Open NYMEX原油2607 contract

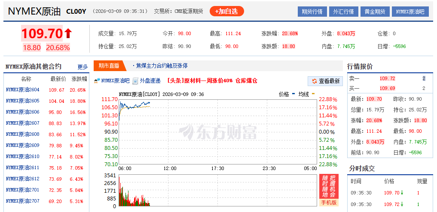(23, 123)
